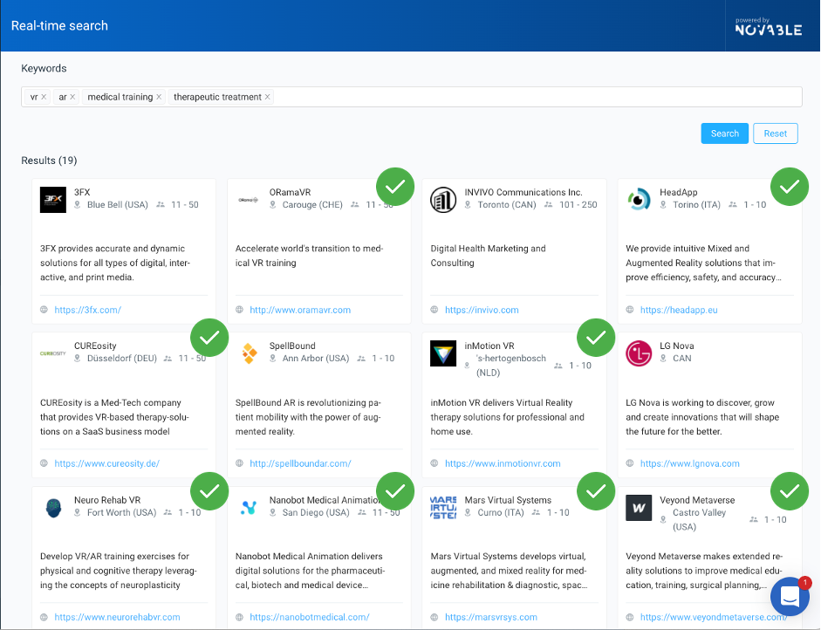
Task: Open the https://www.veyondmetaverse.com link
Action: (x=714, y=617)
